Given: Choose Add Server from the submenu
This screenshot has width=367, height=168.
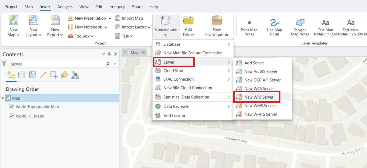Looking at the screenshot, I should pos(263,63).
